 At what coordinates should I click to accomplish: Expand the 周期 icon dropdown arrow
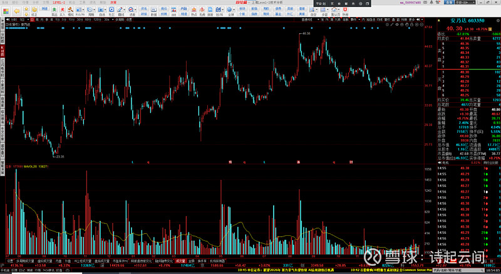click(x=95, y=10)
